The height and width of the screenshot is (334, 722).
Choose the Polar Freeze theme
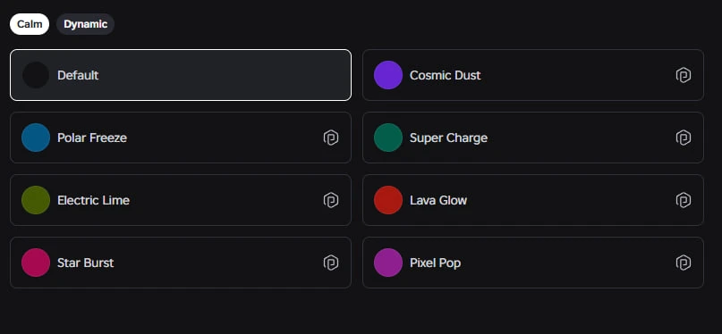pyautogui.click(x=181, y=138)
